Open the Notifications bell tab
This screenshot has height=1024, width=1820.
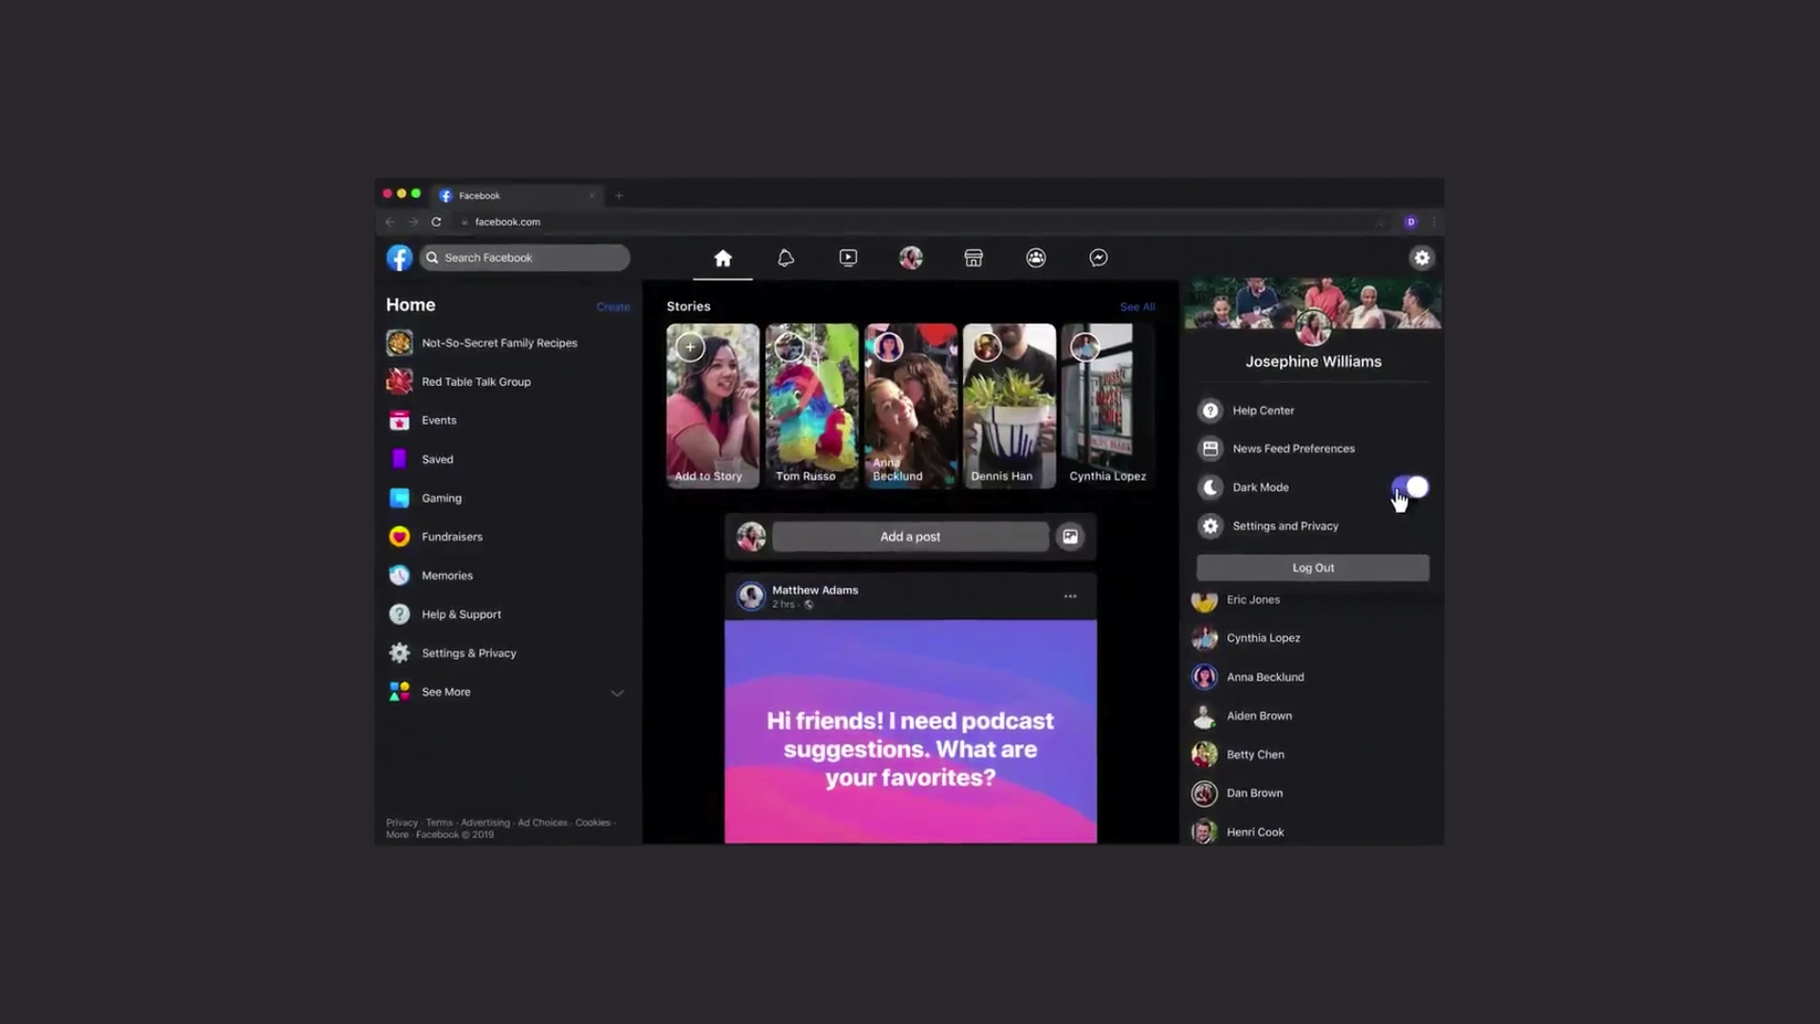785,258
